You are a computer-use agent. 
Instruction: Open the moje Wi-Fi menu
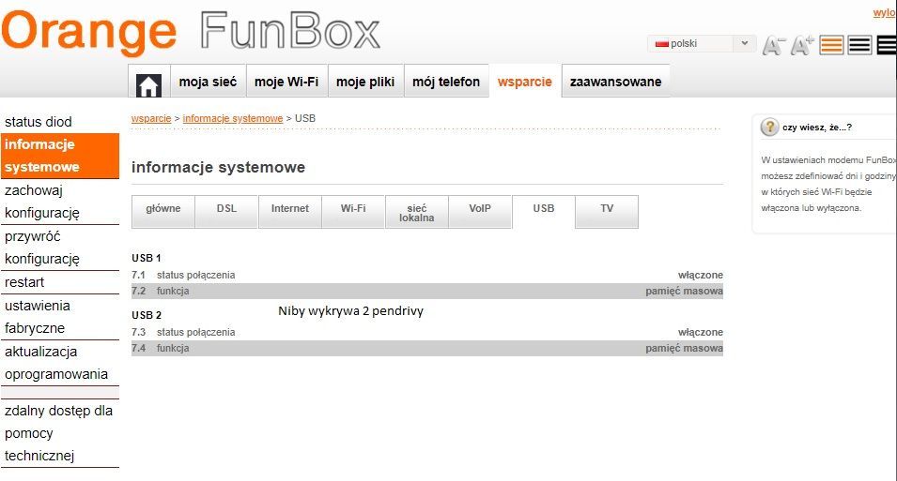(286, 82)
